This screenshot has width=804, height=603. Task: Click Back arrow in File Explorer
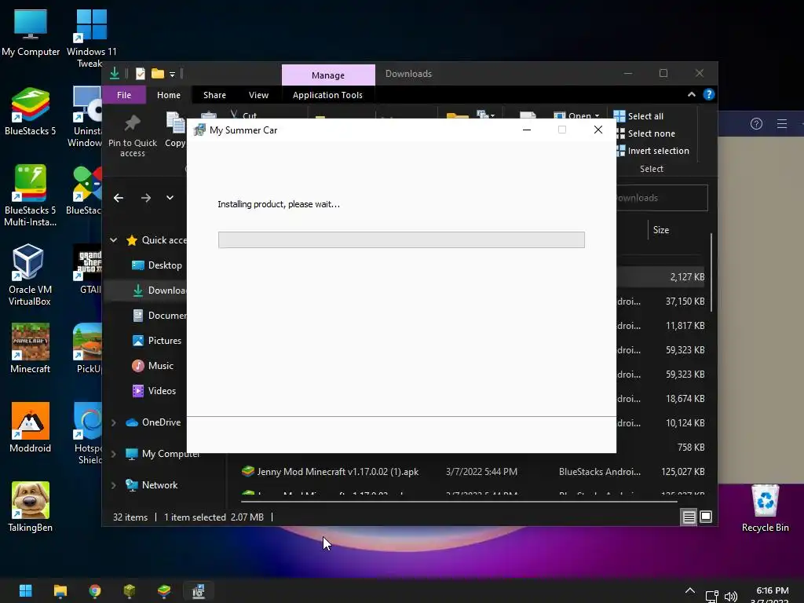tap(119, 198)
